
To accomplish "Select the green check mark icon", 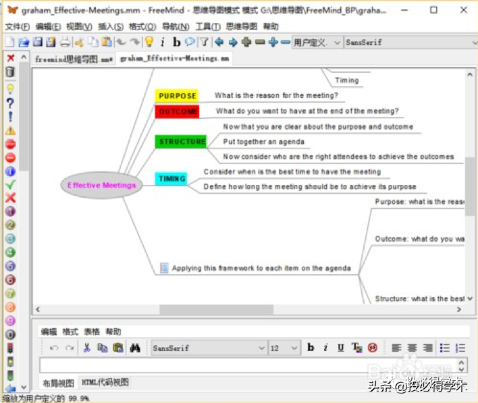I will pyautogui.click(x=10, y=184).
